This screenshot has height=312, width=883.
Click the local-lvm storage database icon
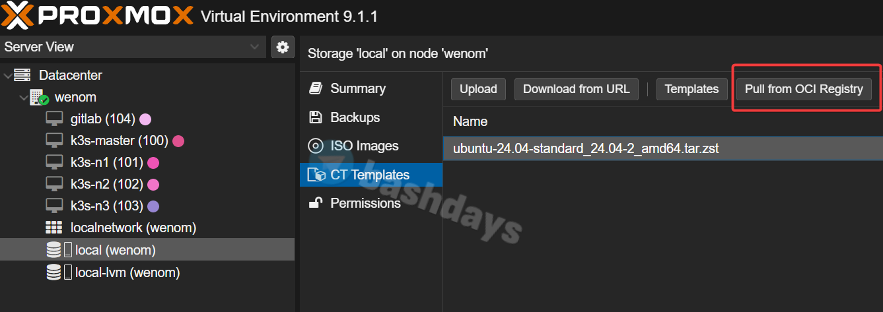click(54, 272)
